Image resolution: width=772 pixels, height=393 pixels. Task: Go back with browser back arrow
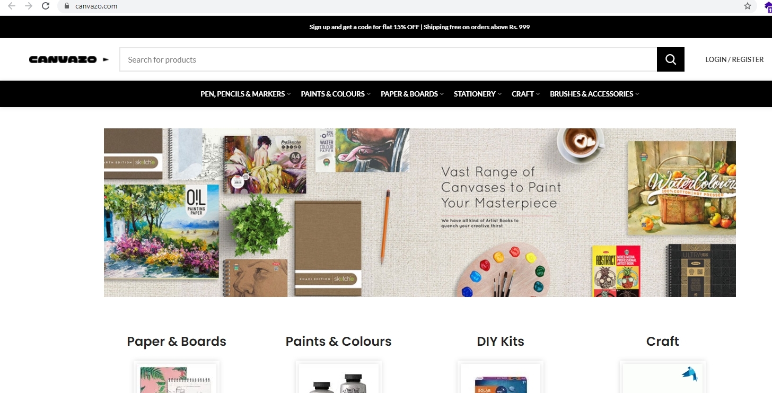12,6
